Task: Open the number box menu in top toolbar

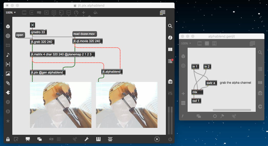Action: click(61, 13)
